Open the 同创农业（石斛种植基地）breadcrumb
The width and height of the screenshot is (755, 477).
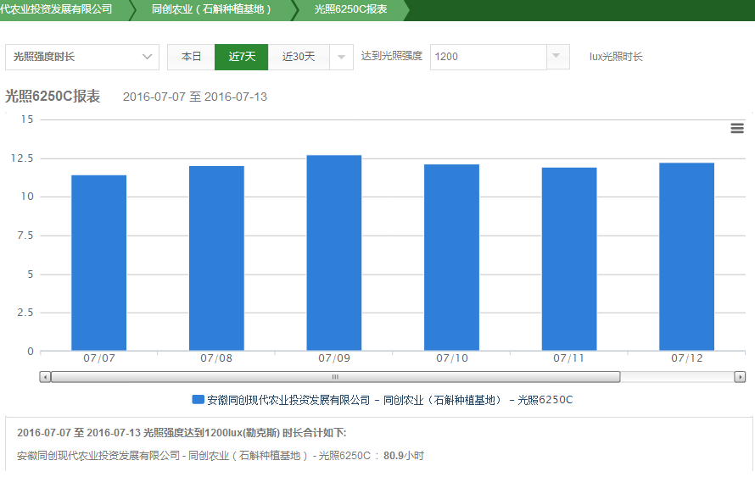(x=211, y=9)
